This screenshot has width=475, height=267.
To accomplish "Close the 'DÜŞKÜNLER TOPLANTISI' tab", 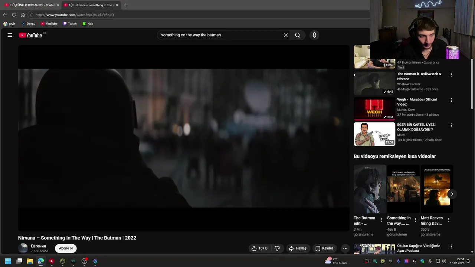I will [58, 5].
